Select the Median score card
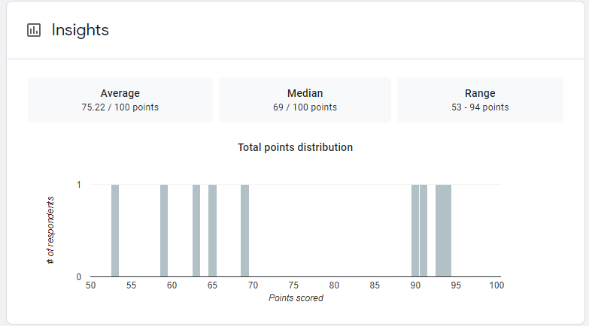 click(x=305, y=100)
